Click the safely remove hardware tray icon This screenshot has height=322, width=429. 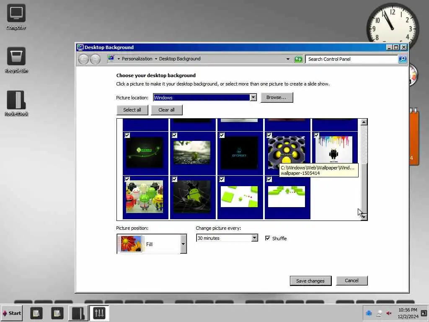click(379, 313)
